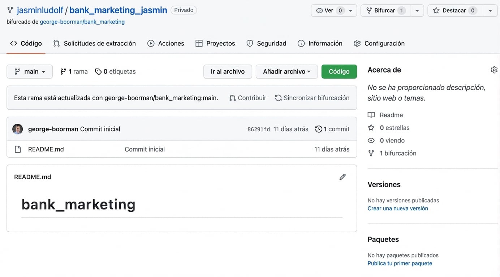The image size is (500, 277).
Task: Expand the main branch selector dropdown
Action: [30, 71]
